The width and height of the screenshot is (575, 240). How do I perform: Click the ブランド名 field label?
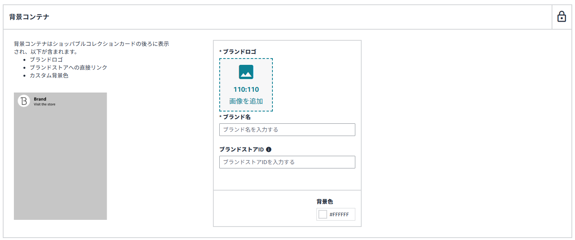pos(236,117)
